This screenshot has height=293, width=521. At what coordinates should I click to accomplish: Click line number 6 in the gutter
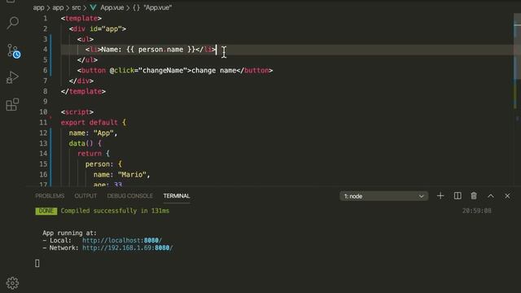(46, 71)
